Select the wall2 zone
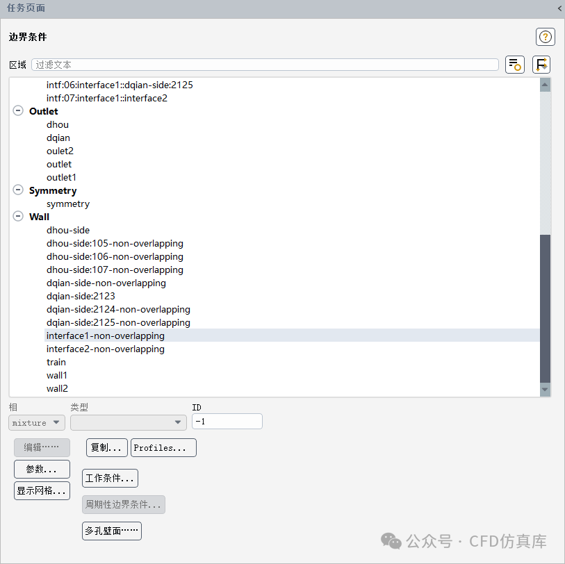Viewport: 565px width, 564px height. [x=57, y=388]
